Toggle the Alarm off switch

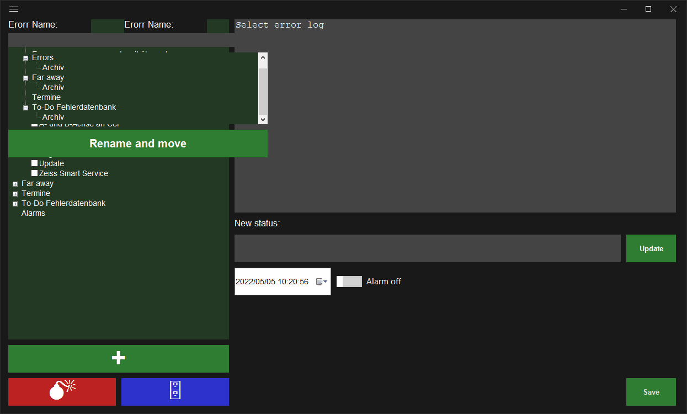point(349,282)
